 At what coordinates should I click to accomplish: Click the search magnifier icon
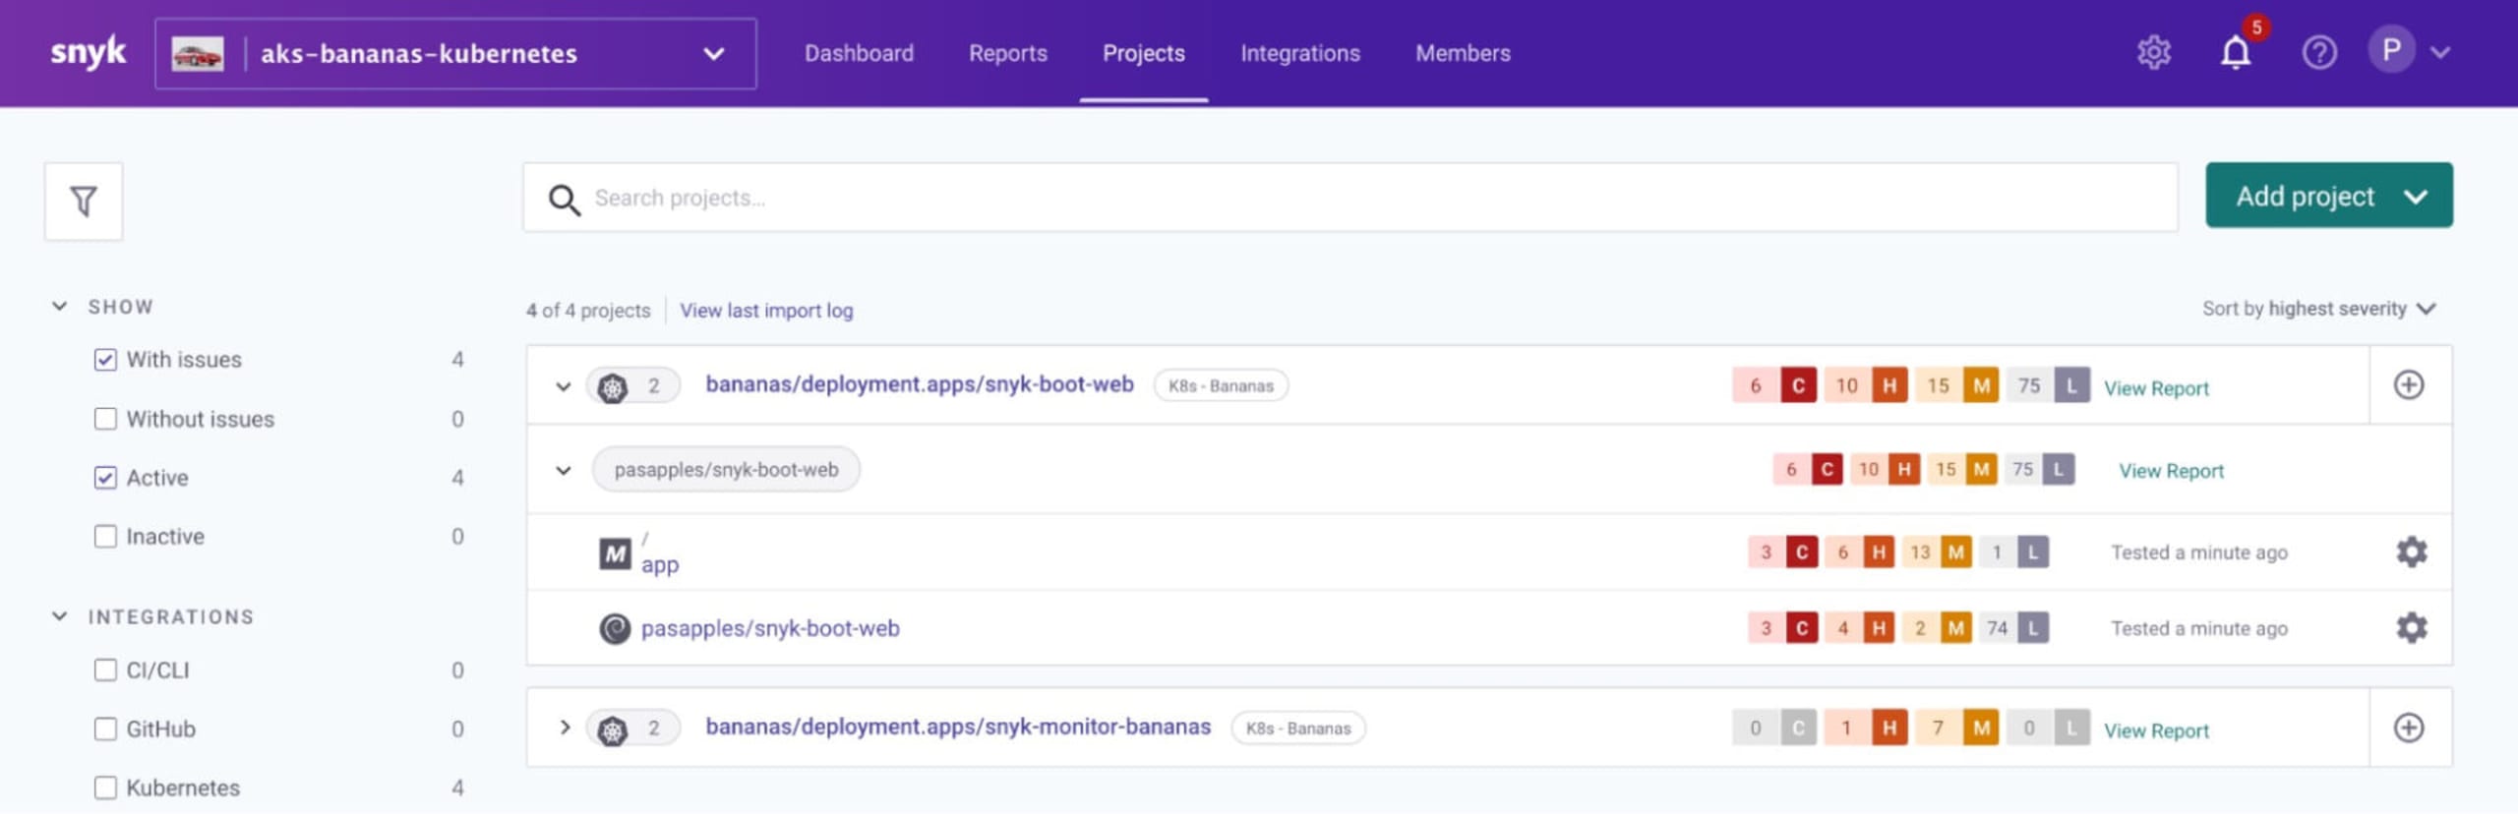(564, 200)
